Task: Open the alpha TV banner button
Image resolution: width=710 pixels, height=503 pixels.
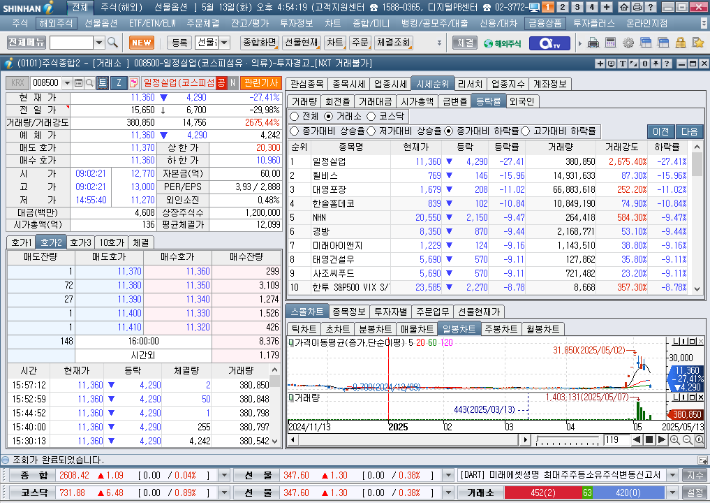Action: [549, 43]
